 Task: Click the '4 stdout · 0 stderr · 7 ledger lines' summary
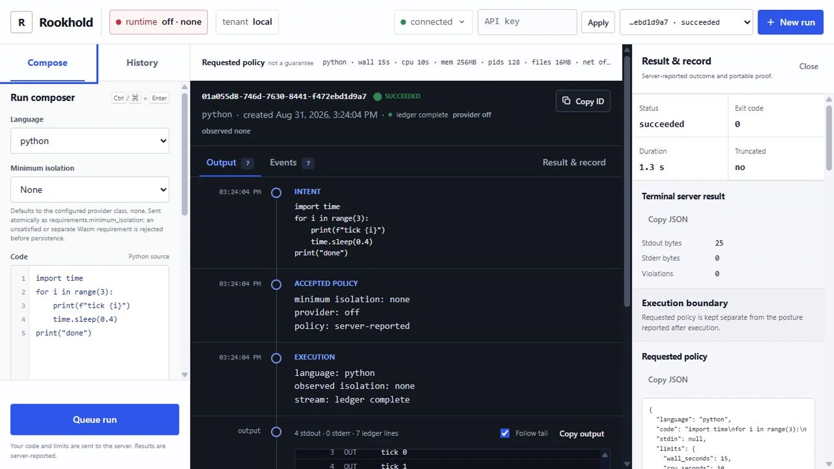coord(346,433)
